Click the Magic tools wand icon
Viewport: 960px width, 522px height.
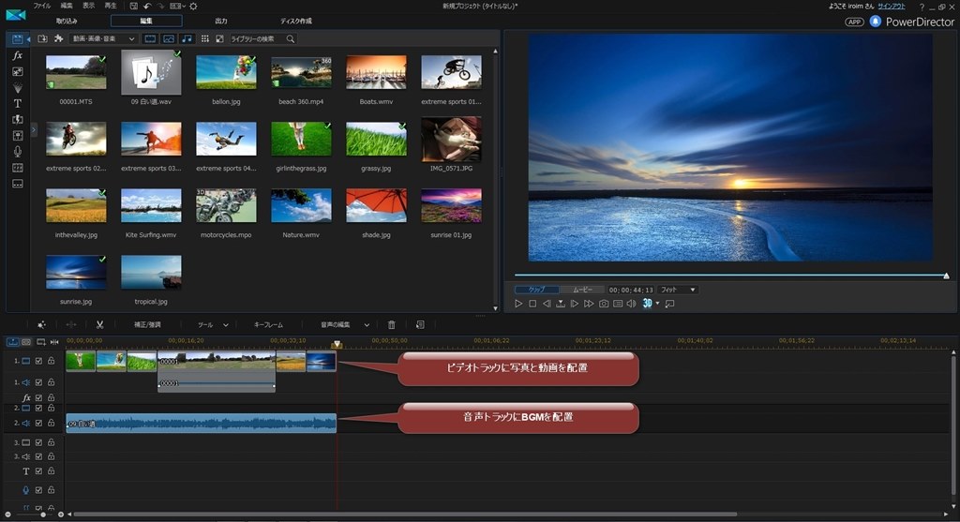coord(41,325)
